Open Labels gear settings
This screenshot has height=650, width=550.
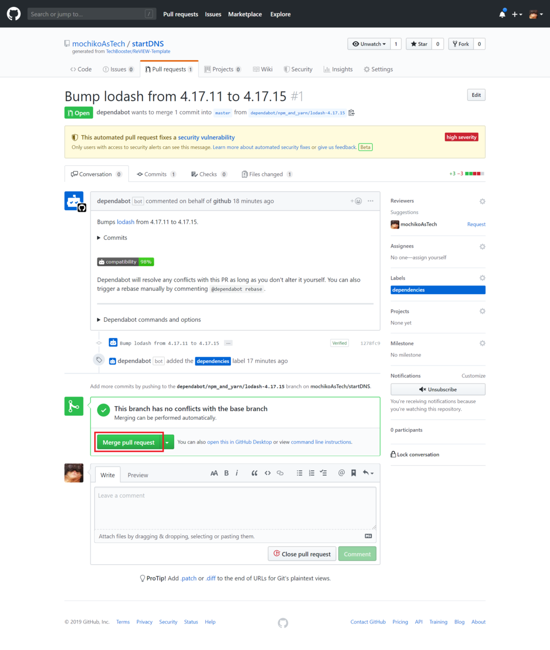pos(482,278)
